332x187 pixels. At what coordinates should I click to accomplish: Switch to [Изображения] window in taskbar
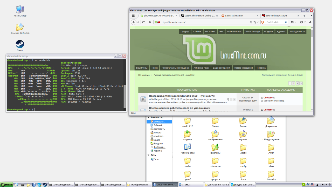click(x=139, y=185)
